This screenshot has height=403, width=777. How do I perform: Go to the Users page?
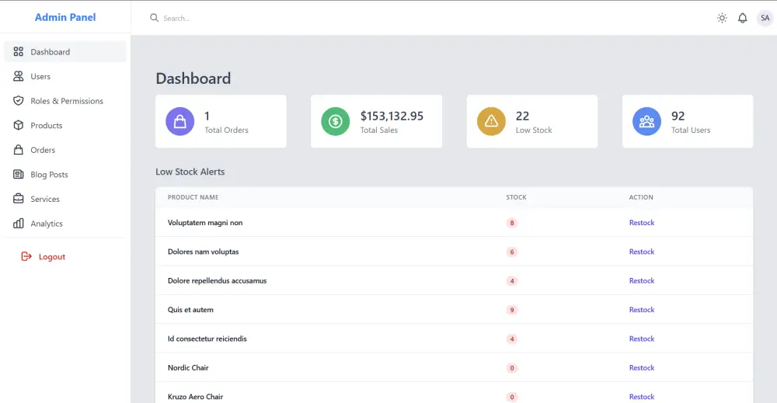pyautogui.click(x=65, y=76)
